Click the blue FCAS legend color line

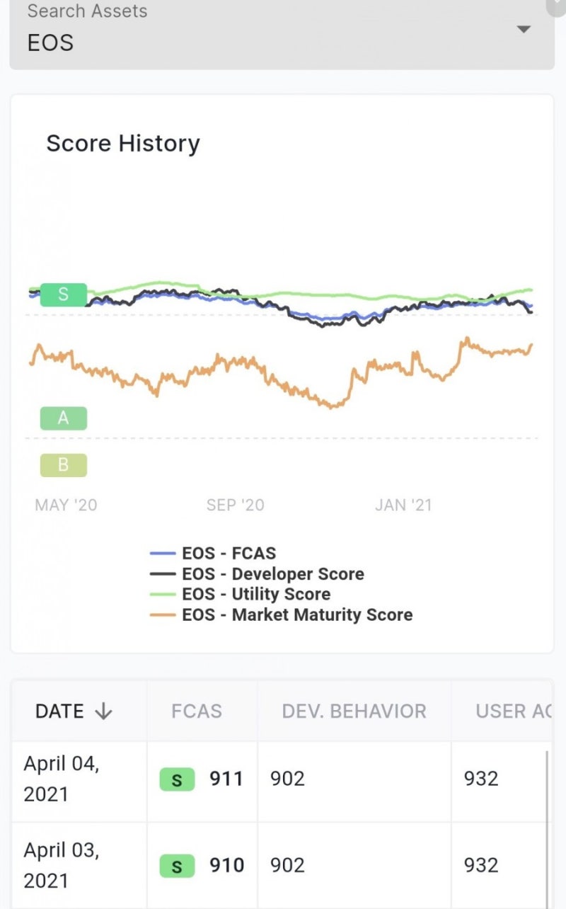click(x=163, y=554)
